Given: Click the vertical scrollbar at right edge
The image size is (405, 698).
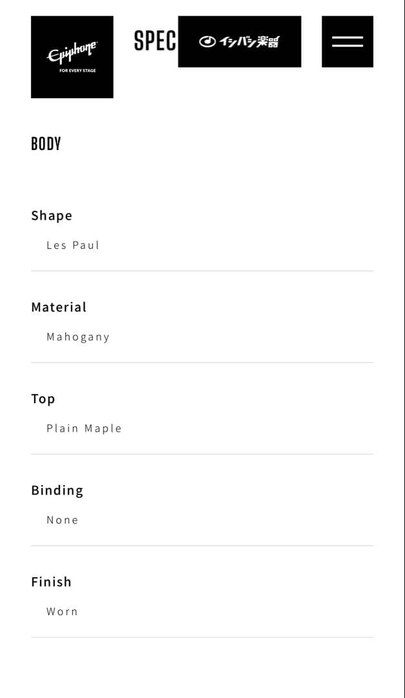Looking at the screenshot, I should (402, 349).
